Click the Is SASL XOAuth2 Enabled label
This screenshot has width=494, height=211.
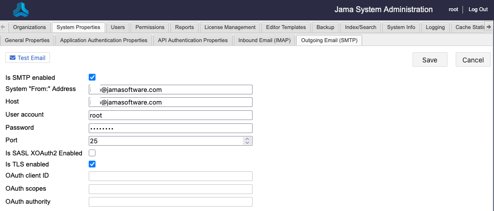[x=44, y=153]
